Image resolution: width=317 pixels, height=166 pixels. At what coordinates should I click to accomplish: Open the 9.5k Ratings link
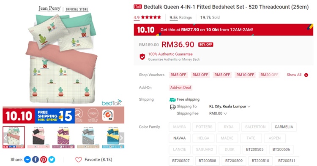coord(180,18)
